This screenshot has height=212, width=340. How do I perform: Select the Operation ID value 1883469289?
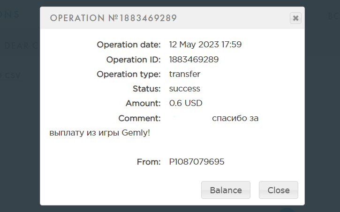[194, 60]
